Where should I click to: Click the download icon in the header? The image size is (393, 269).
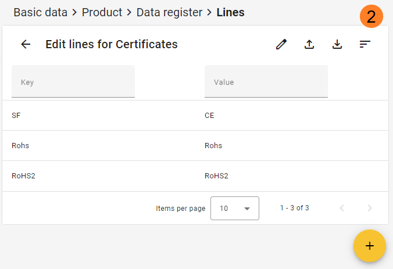click(x=337, y=44)
